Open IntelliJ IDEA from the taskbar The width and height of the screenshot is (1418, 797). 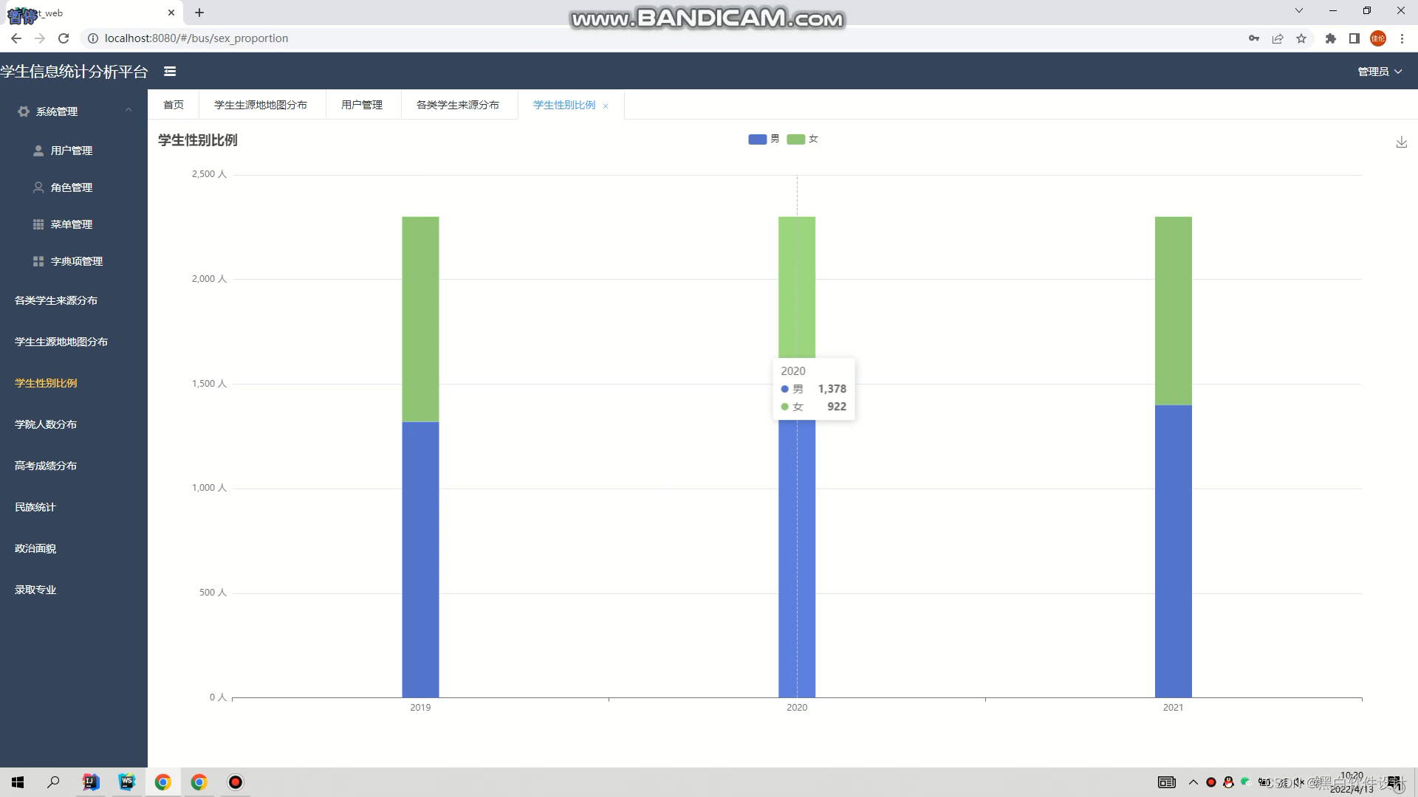click(x=91, y=782)
